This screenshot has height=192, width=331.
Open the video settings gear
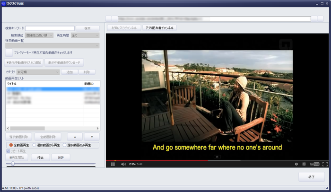pyautogui.click(x=304, y=164)
